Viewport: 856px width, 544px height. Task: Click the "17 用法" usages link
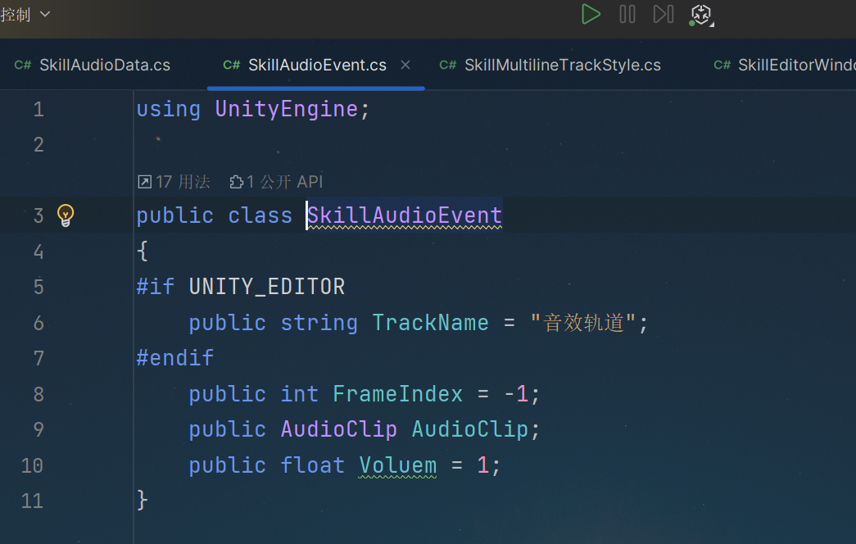tap(183, 182)
